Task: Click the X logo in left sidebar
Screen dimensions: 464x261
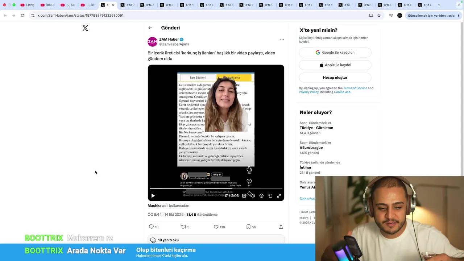Action: pyautogui.click(x=85, y=28)
